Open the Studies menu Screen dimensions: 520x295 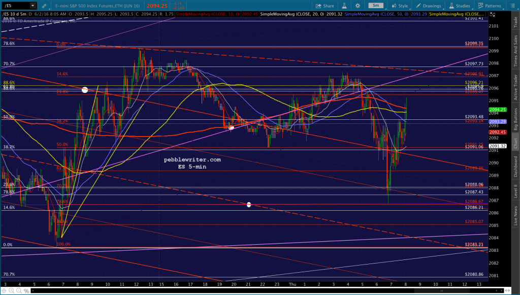(460, 6)
